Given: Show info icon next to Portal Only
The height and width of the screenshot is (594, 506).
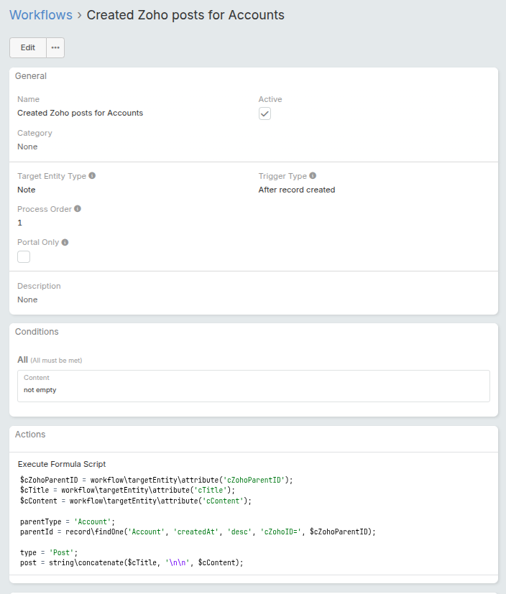Looking at the screenshot, I should point(65,242).
